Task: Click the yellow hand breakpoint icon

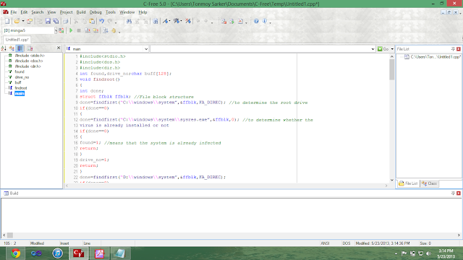Action: (x=114, y=30)
